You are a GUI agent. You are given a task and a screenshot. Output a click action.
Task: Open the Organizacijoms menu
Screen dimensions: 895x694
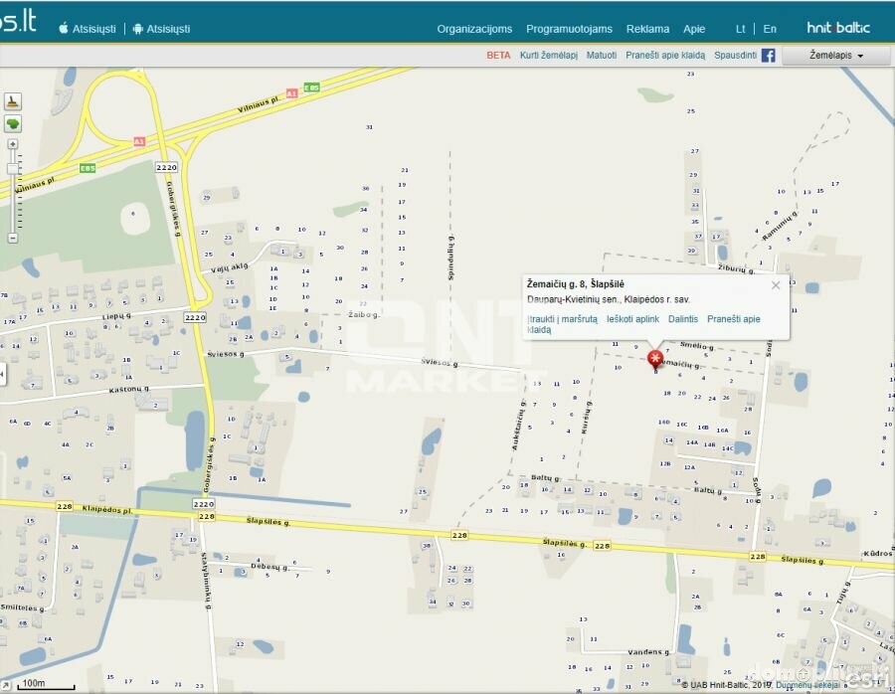pyautogui.click(x=474, y=29)
